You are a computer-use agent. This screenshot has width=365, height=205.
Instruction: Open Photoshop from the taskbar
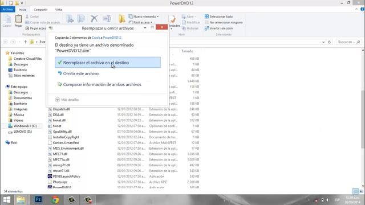(x=38, y=200)
